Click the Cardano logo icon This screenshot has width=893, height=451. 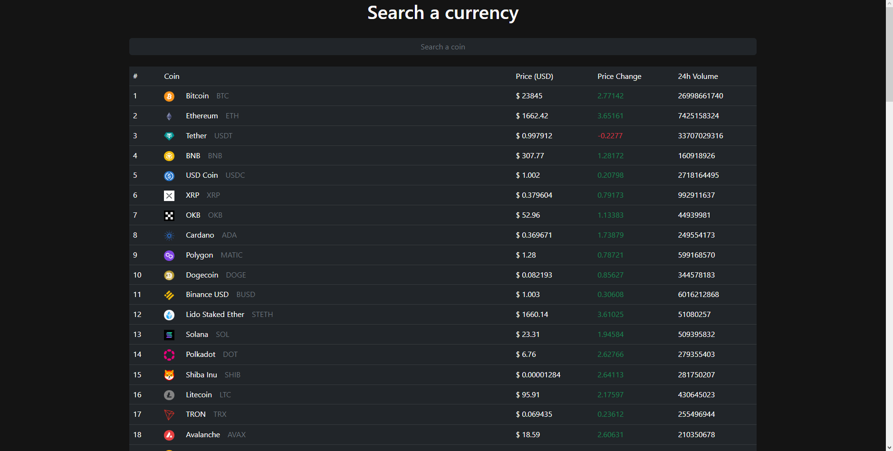169,236
